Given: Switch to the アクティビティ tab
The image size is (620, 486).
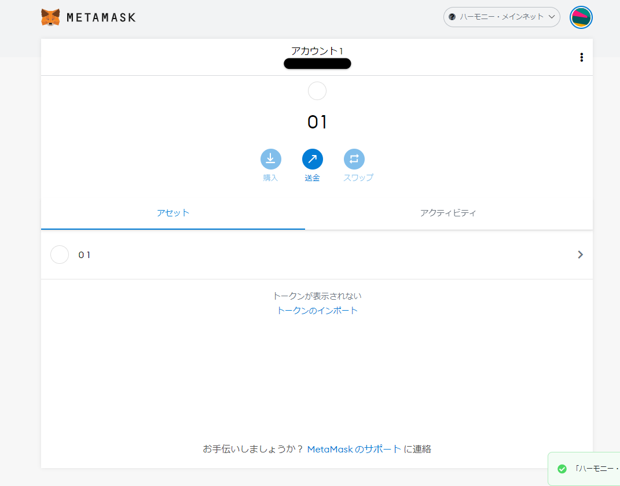Looking at the screenshot, I should 449,213.
